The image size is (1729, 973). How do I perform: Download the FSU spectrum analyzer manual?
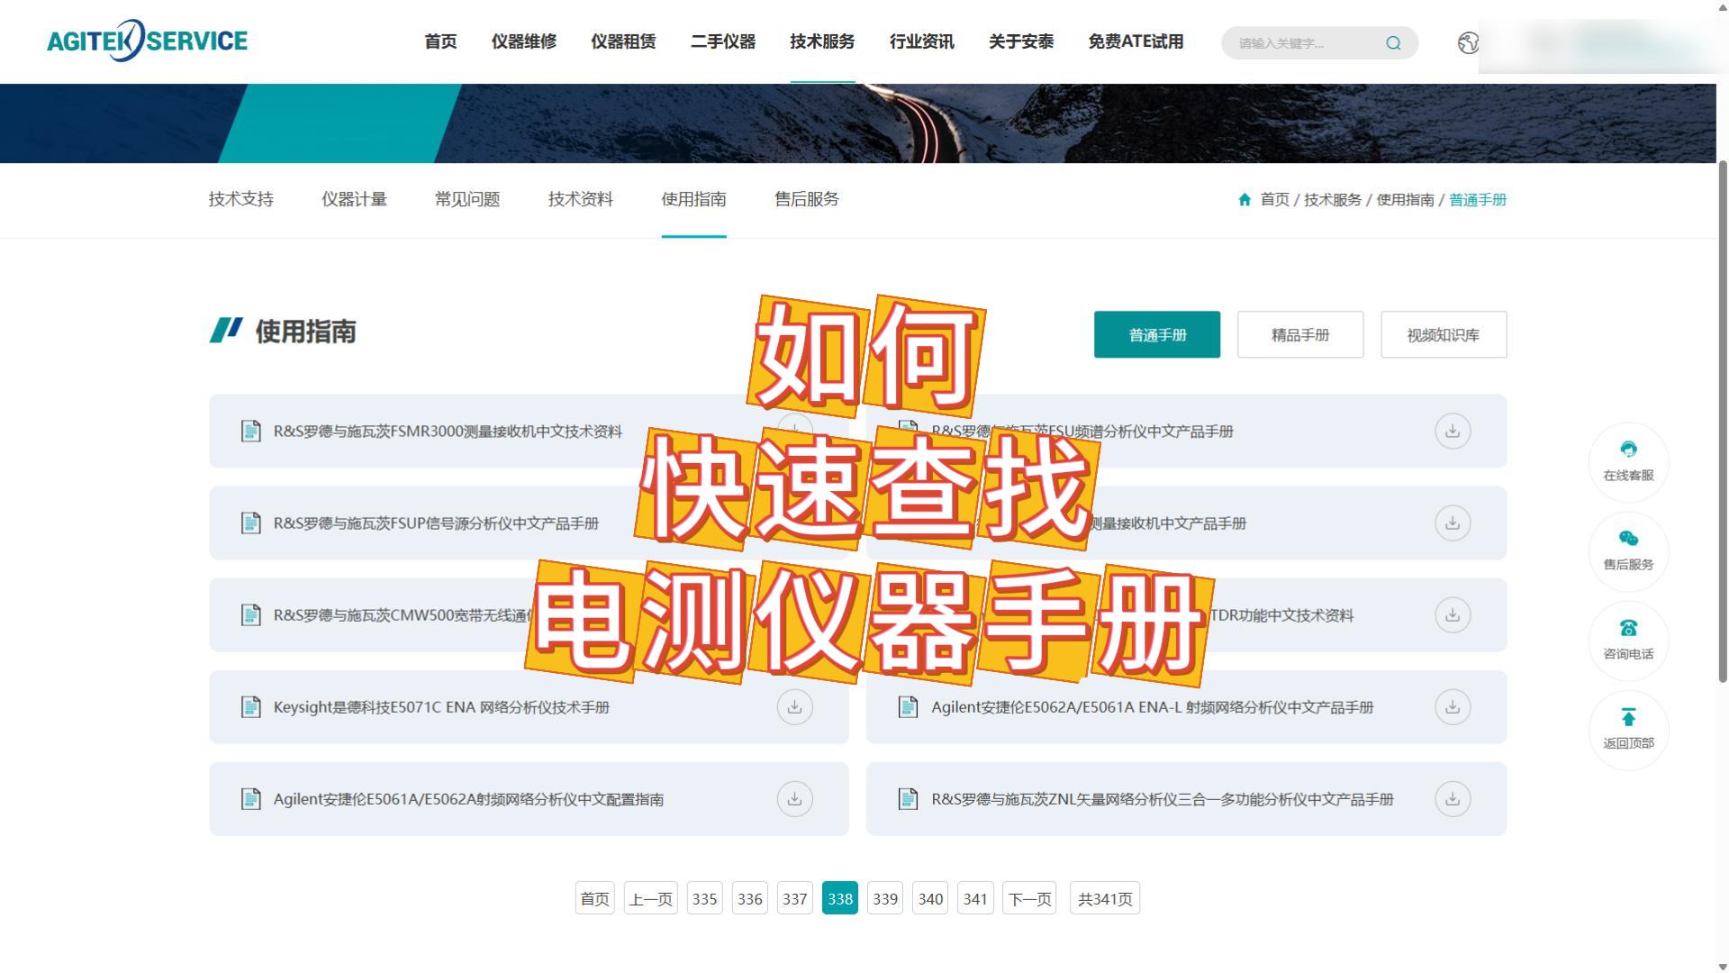click(x=1453, y=432)
